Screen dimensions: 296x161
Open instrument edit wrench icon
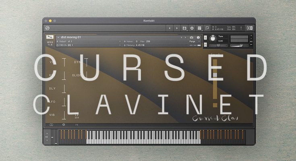click(50, 37)
